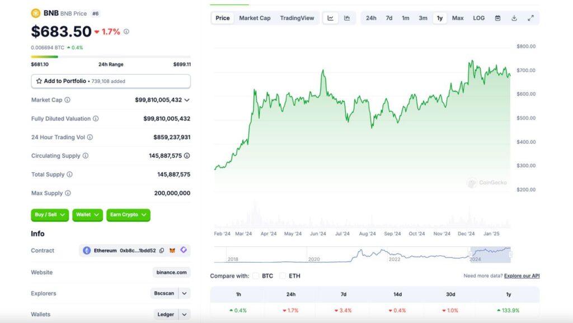Viewport: 573px width, 323px height.
Task: Toggle LOG scale on chart
Action: [479, 18]
